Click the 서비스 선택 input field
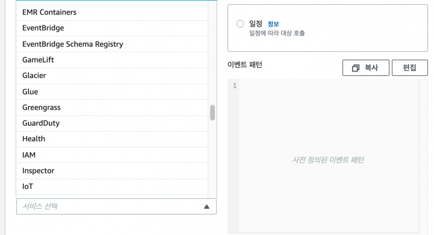 point(116,206)
